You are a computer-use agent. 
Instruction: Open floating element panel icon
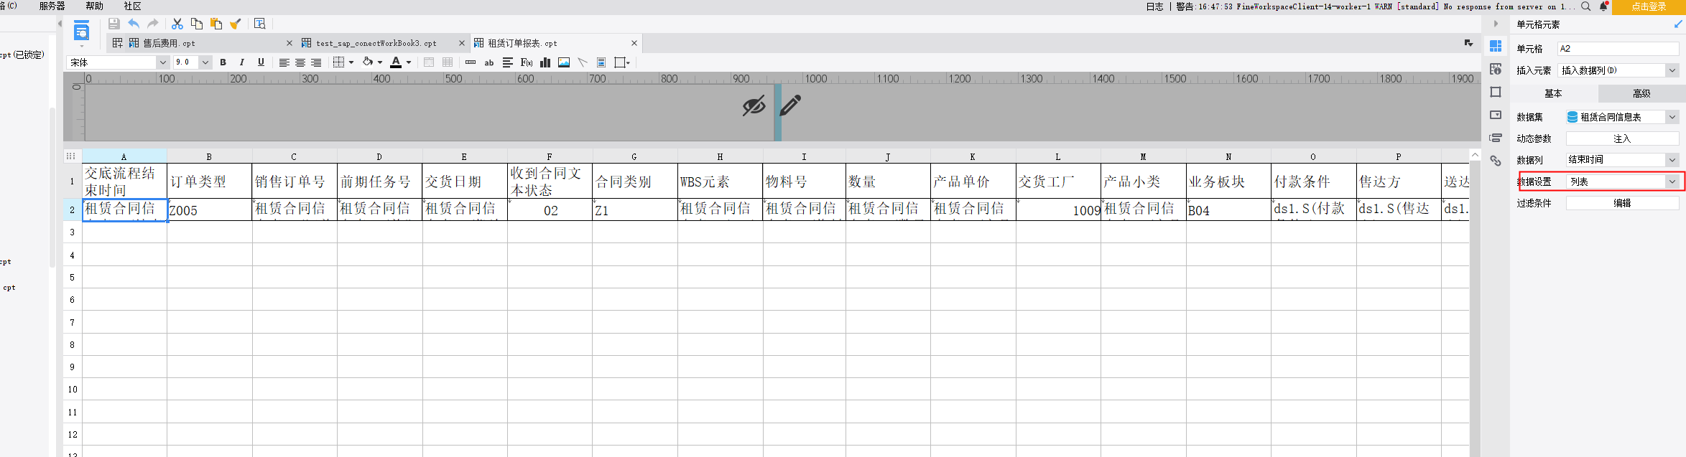(x=1496, y=92)
